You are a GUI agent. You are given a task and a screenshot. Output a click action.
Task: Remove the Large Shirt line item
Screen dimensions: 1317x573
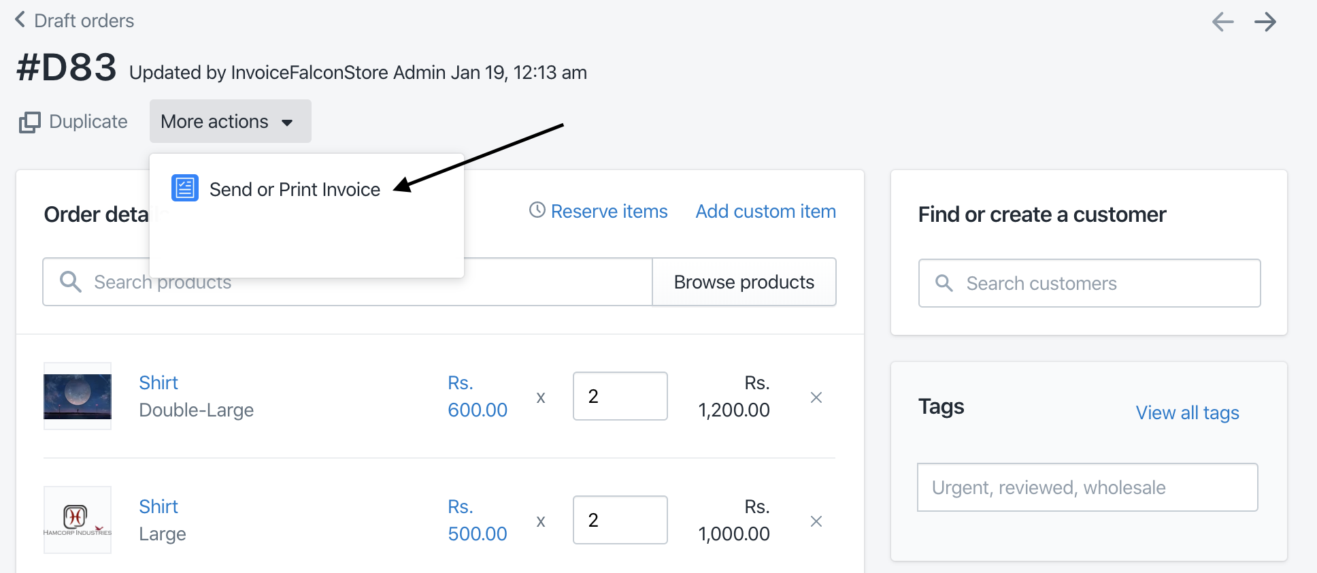816,521
